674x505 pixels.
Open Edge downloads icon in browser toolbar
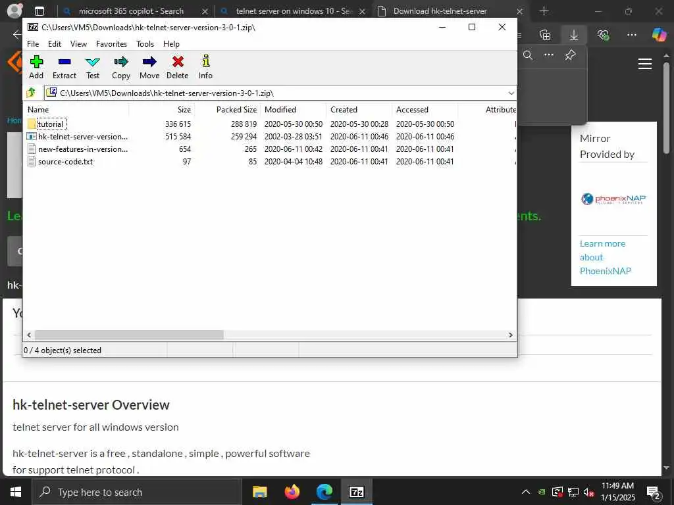(574, 35)
